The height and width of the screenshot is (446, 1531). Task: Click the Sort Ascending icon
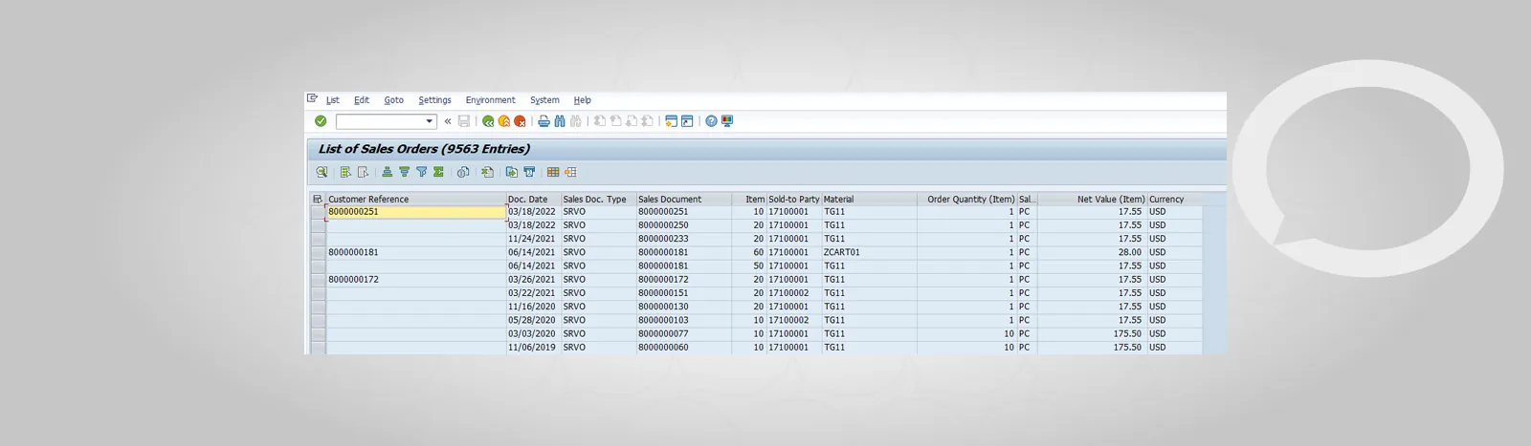click(387, 172)
